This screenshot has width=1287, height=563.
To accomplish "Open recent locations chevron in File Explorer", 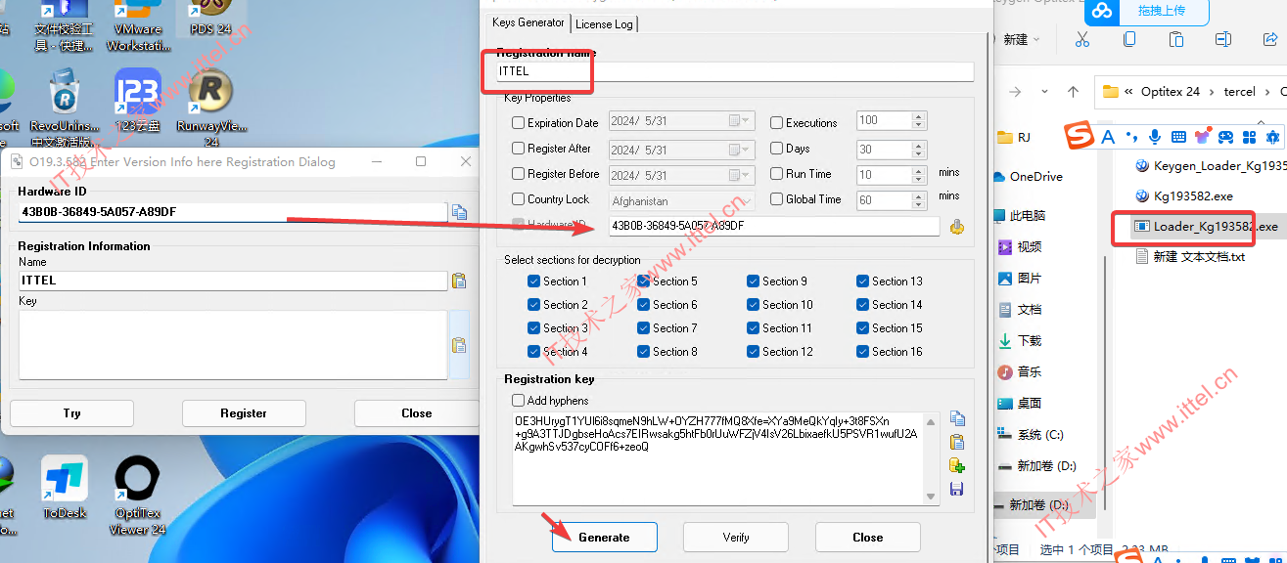I will (x=1044, y=92).
